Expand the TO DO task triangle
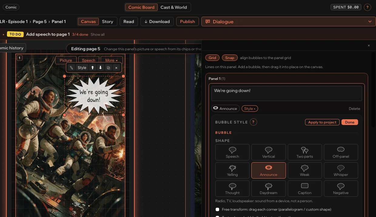 point(4,35)
